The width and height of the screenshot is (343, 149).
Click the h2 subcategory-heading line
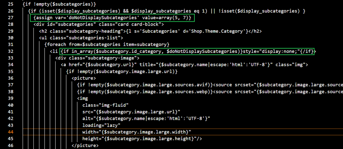[150, 31]
